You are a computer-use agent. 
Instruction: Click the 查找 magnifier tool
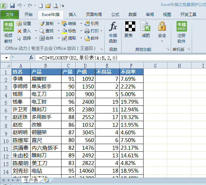click(x=47, y=31)
